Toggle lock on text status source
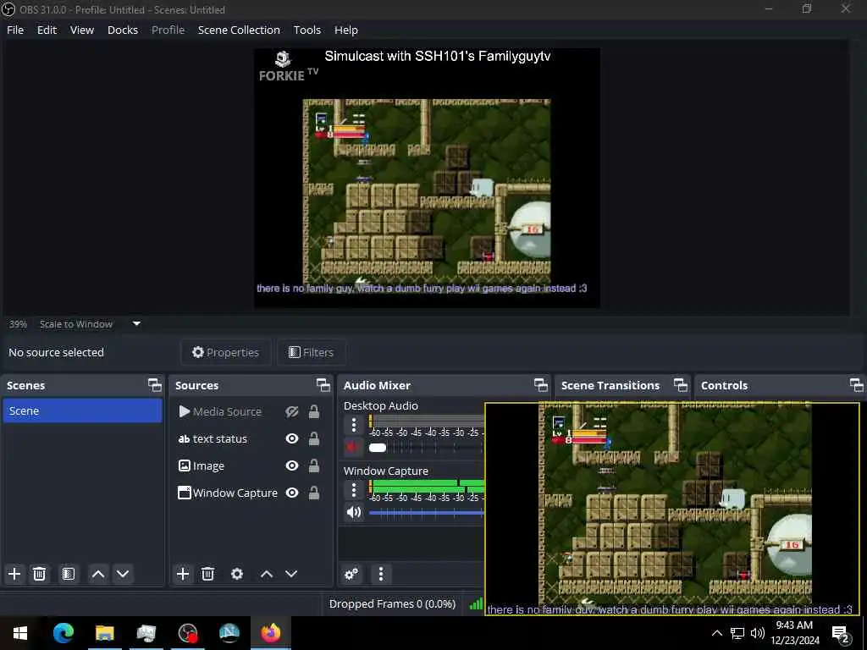This screenshot has width=867, height=650. tap(313, 438)
